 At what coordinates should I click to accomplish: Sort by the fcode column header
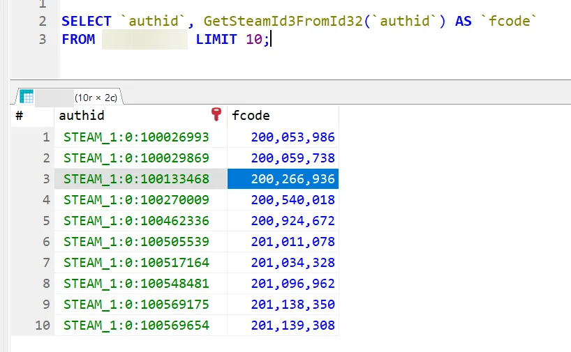[x=251, y=116]
